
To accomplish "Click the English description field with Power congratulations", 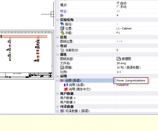I will [131, 81].
